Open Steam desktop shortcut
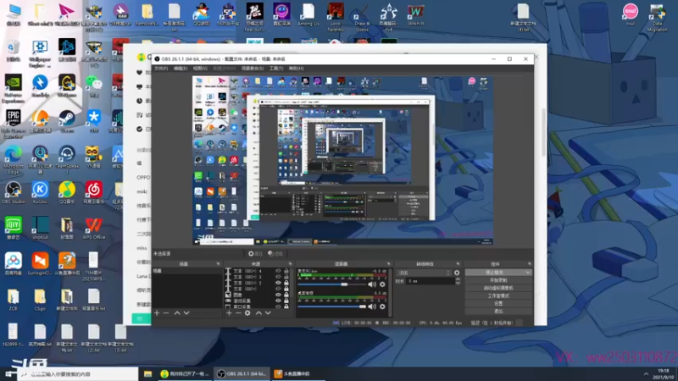 [67, 121]
